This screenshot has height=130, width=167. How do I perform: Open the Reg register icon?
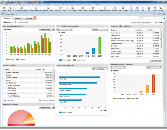coord(149,9)
